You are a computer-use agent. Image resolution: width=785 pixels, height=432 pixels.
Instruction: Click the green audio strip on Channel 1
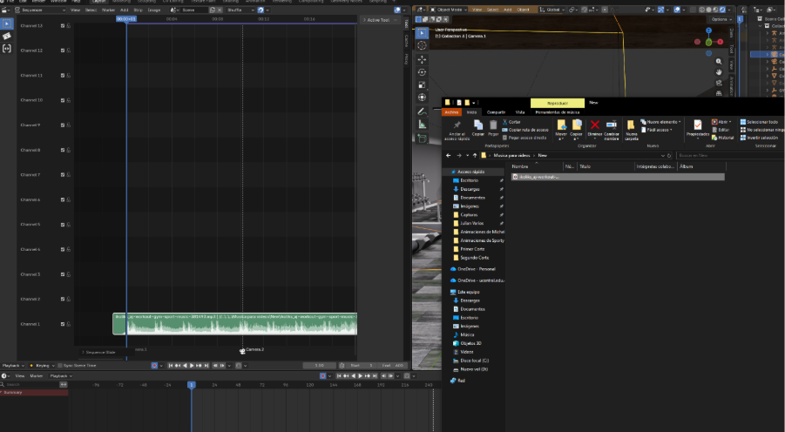pyautogui.click(x=235, y=326)
